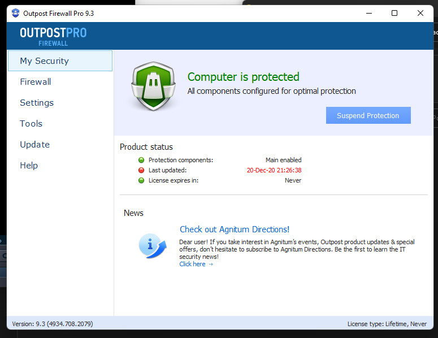The image size is (438, 338).
Task: Click the Protection components label
Action: [181, 160]
